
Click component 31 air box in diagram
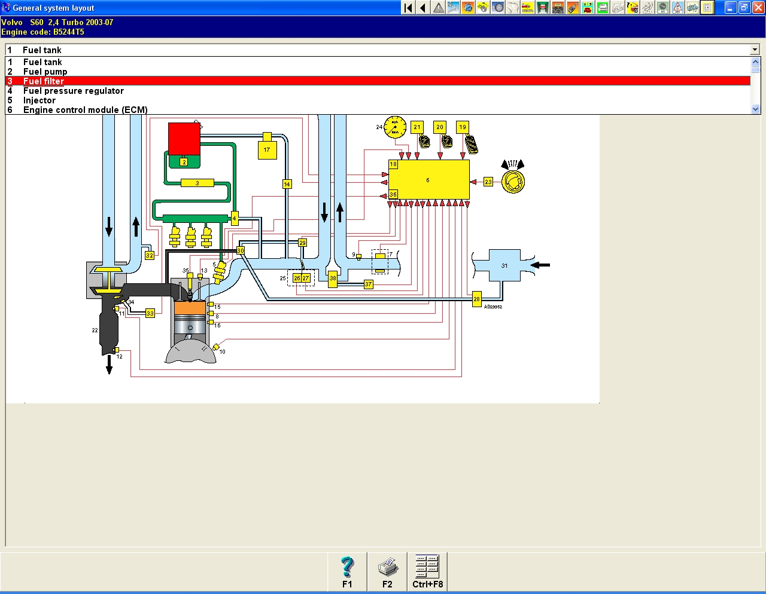point(504,265)
